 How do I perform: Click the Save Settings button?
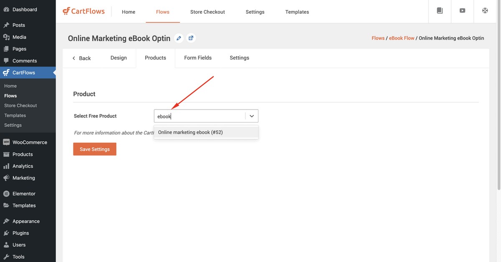pos(95,149)
